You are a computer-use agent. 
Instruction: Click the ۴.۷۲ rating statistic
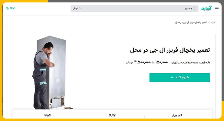112,115
